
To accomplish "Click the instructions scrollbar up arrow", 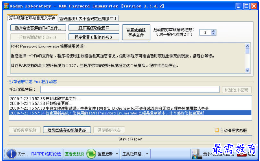I will pyautogui.click(x=248, y=46).
